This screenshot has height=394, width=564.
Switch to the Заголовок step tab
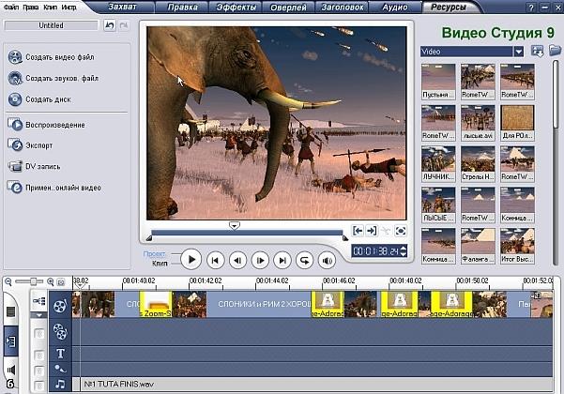pyautogui.click(x=343, y=8)
